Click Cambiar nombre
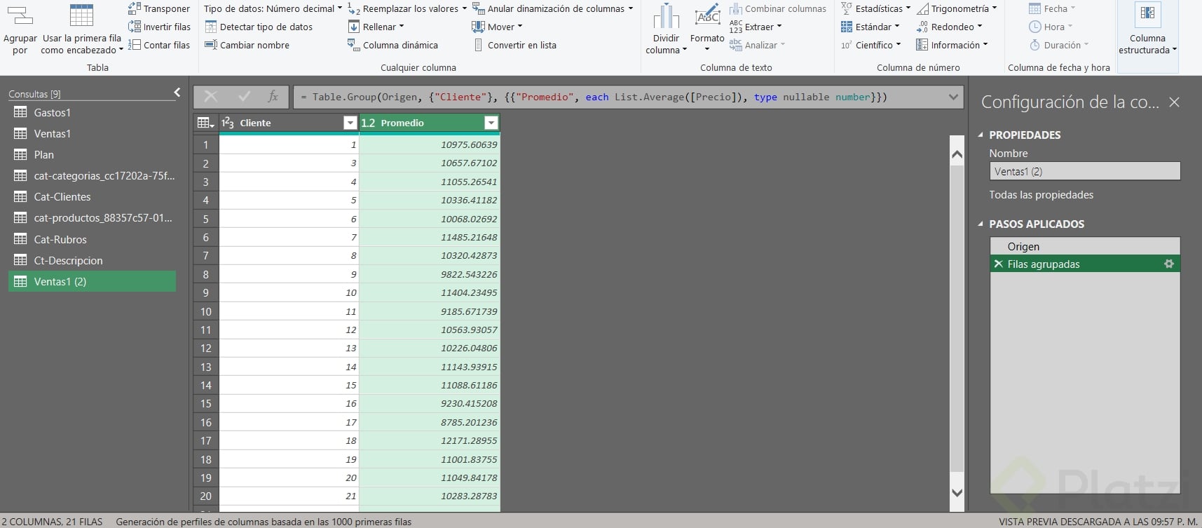The height and width of the screenshot is (528, 1202). coord(247,45)
